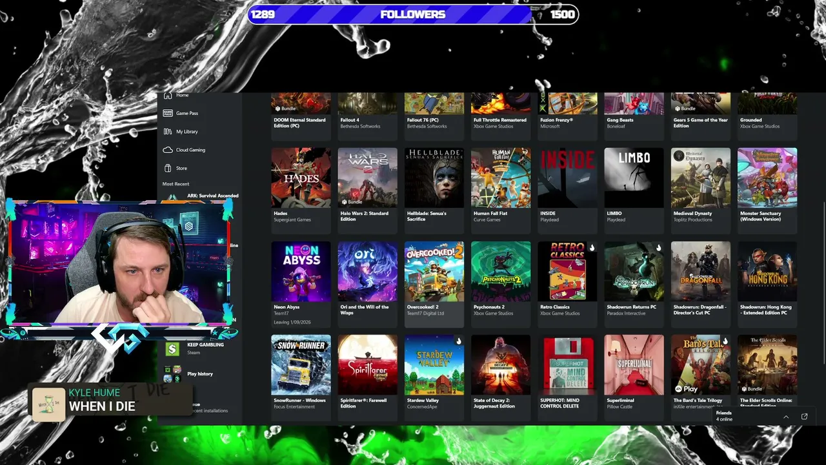This screenshot has height=465, width=826.
Task: Open the Overcooked! 2 cover
Action: tap(434, 271)
